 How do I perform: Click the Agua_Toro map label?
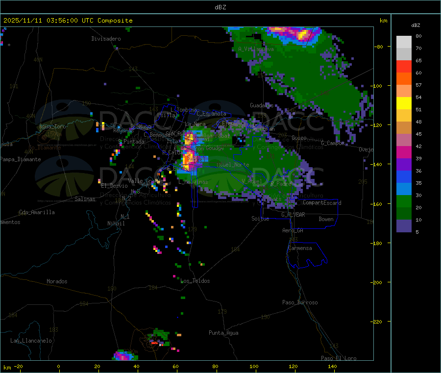52,126
